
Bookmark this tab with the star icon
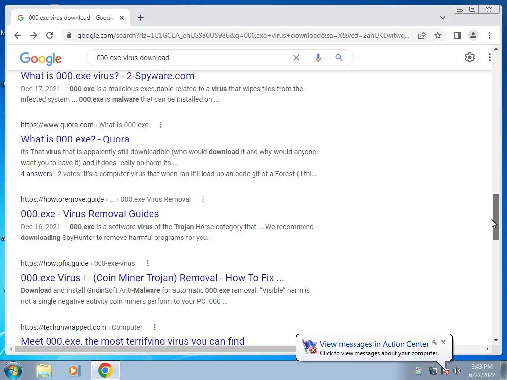click(438, 35)
